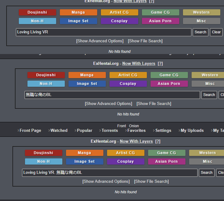Show File Search in the bottom search panel

(x=151, y=182)
